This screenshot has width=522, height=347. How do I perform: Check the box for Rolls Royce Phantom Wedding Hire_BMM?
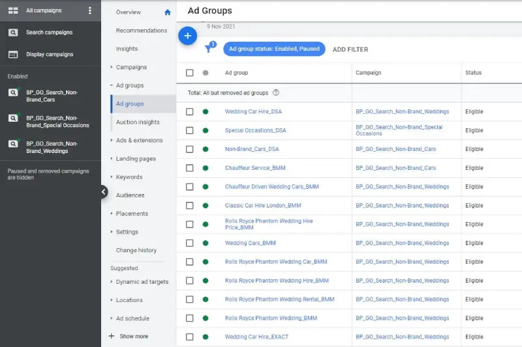[189, 281]
